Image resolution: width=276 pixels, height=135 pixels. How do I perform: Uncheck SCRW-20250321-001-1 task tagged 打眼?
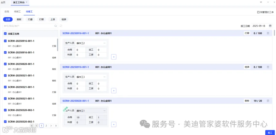[x=5, y=87]
